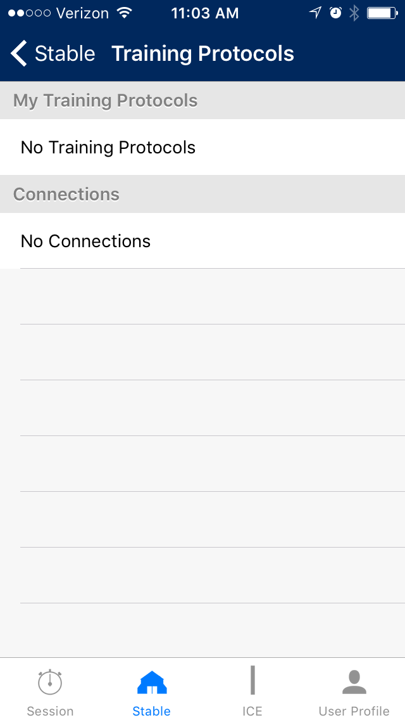Switch to the Session tab label
The width and height of the screenshot is (405, 720).
point(50,711)
